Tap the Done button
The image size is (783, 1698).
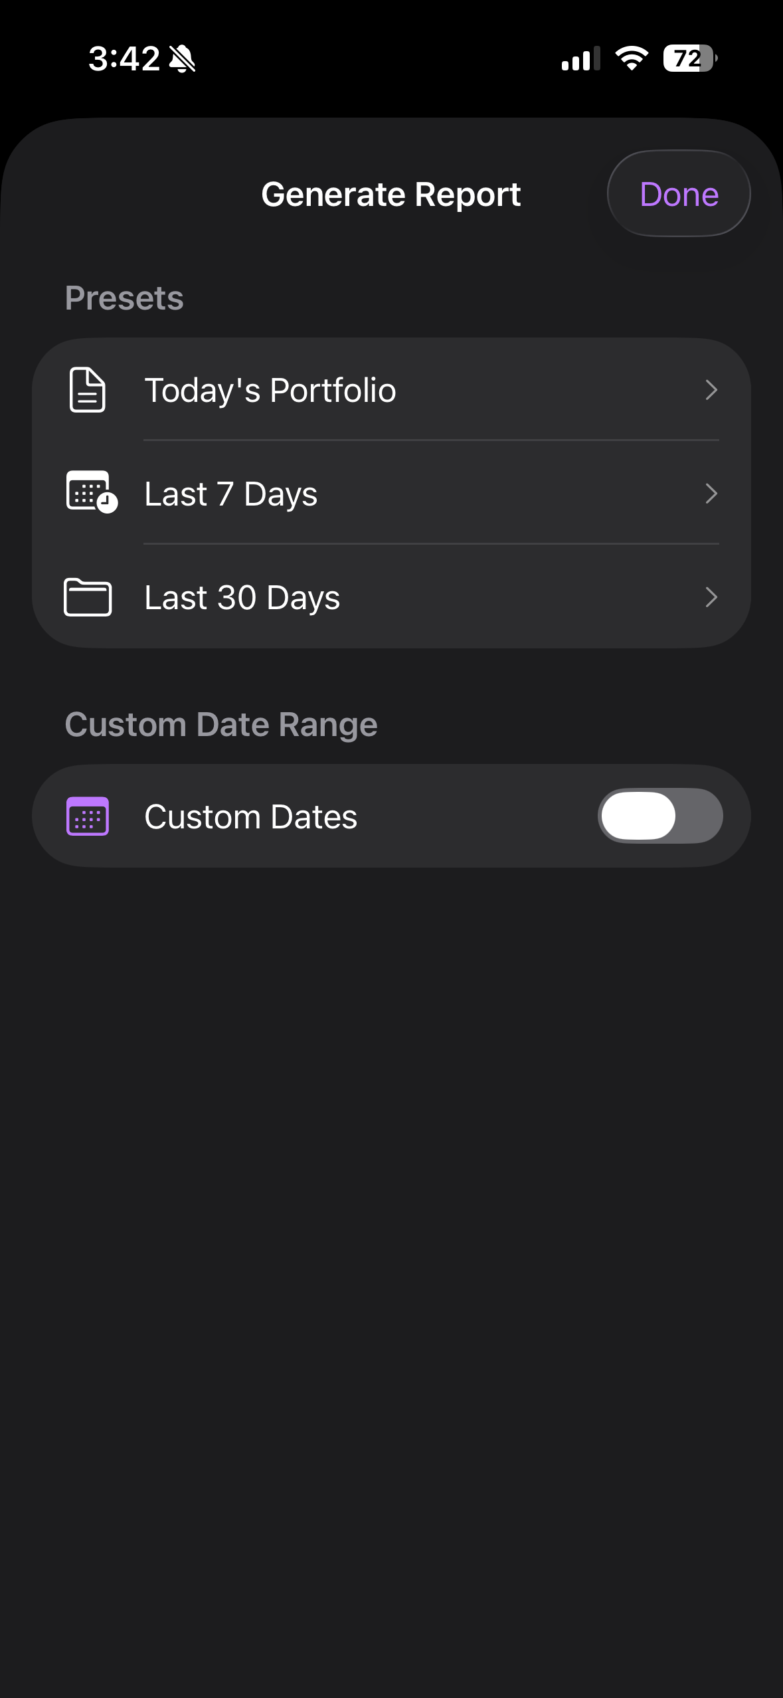[678, 194]
